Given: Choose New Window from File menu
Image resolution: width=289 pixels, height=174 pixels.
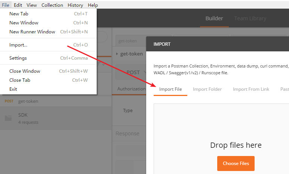Looking at the screenshot, I should click(49, 23).
